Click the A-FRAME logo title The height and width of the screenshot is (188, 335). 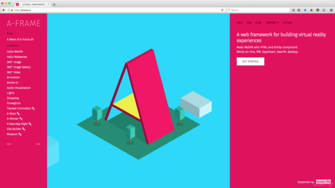click(24, 23)
